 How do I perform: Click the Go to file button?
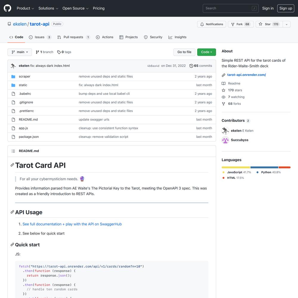(x=184, y=52)
